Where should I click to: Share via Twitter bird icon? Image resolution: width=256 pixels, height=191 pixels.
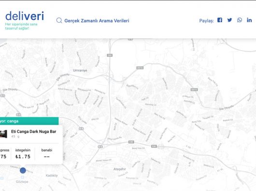click(229, 20)
